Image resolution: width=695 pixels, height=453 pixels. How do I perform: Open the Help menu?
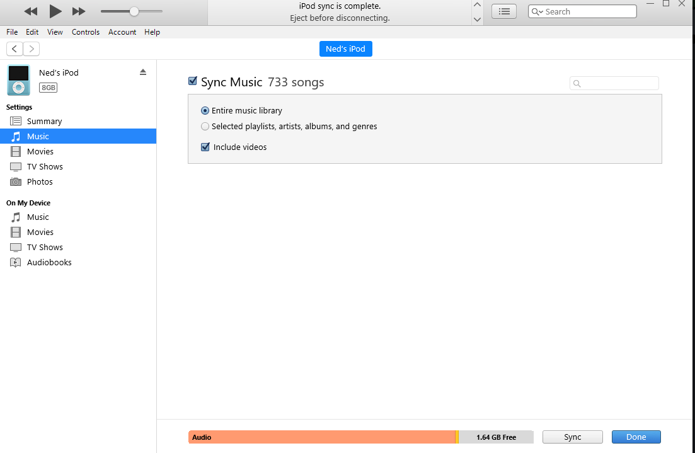tap(152, 32)
